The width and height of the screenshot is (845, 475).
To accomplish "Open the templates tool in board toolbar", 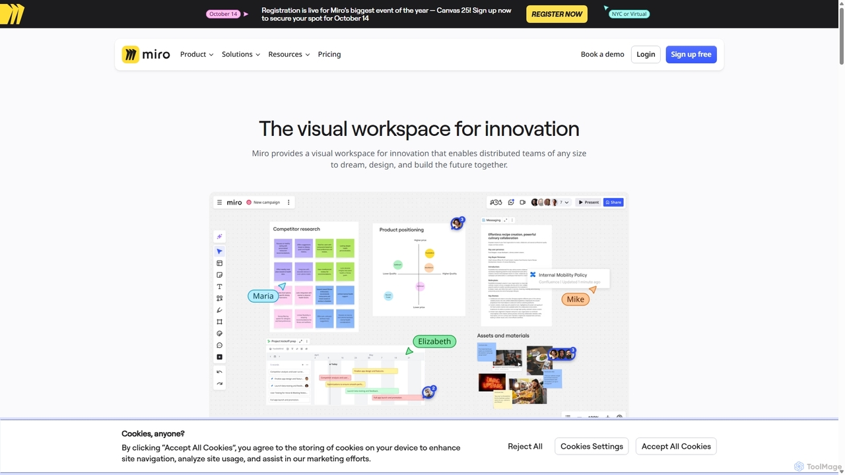I will pos(220,263).
